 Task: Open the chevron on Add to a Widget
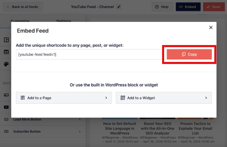point(206,98)
